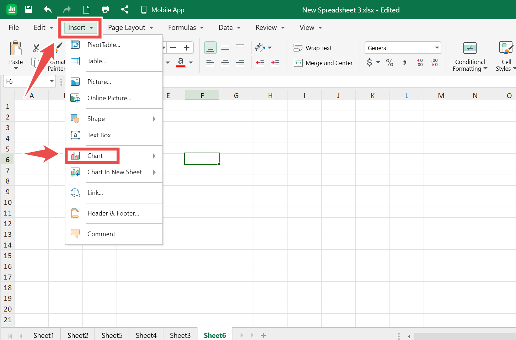Viewport: 516px width, 340px height.
Task: Expand the Shape submenu
Action: (x=114, y=118)
